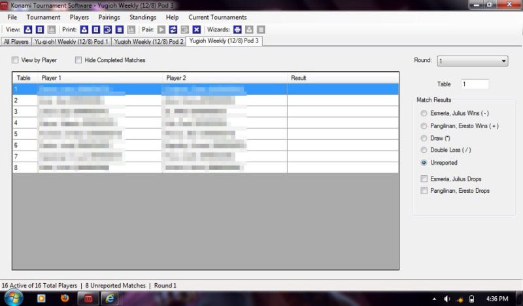This screenshot has width=523, height=306.
Task: Click the View players icon in toolbar
Action: pyautogui.click(x=28, y=29)
